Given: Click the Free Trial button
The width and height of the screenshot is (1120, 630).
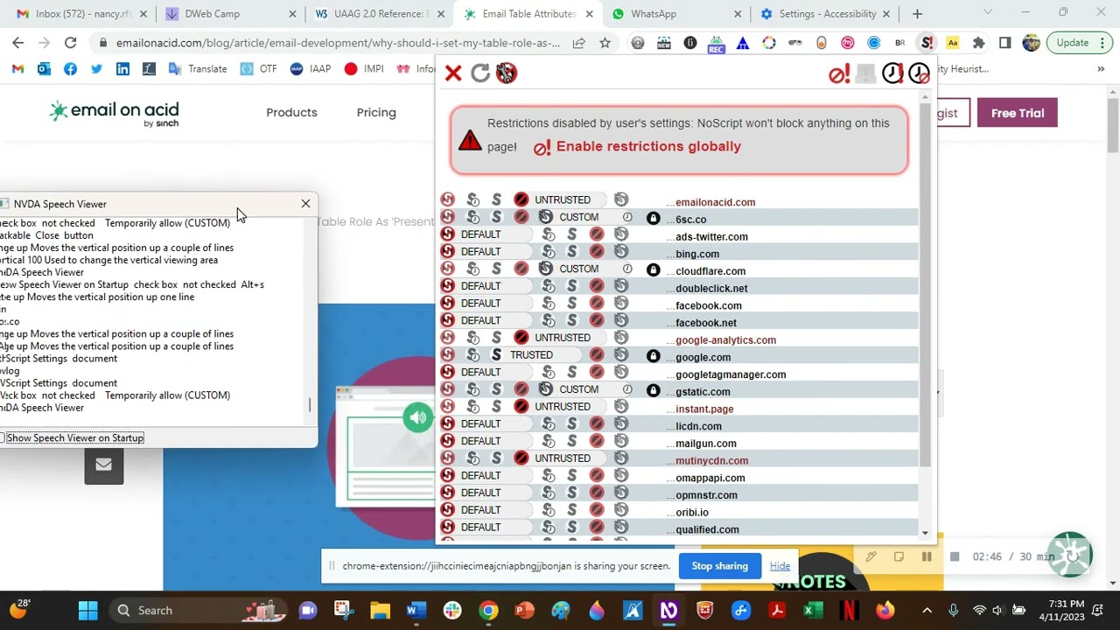Looking at the screenshot, I should [x=1018, y=113].
